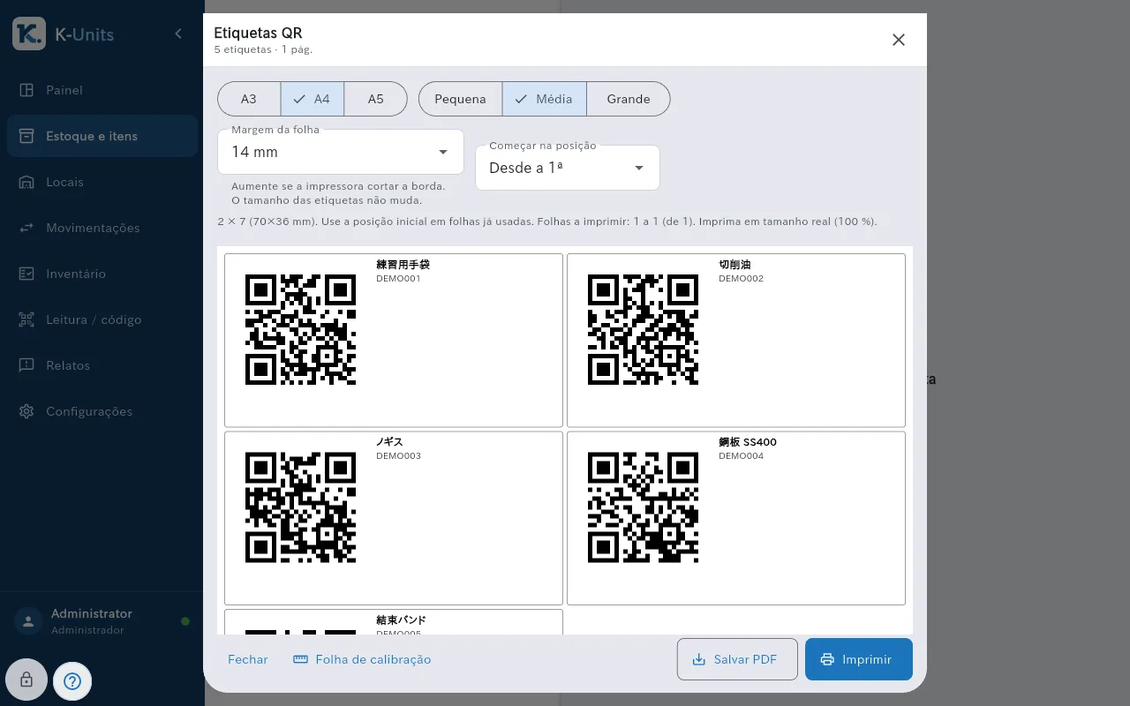1130x706 pixels.
Task: Open Inventário menu item
Action: click(x=102, y=274)
